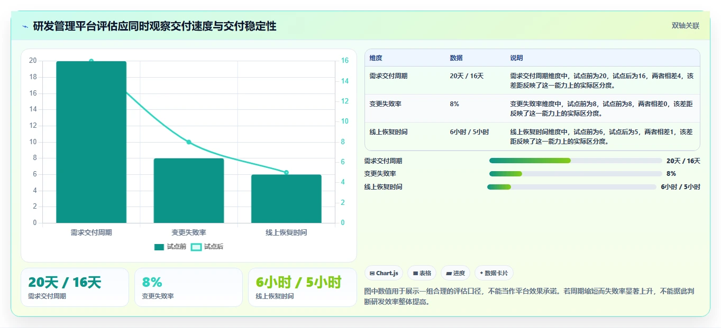
Task: Click the line point above the 线上恢复时间 bar
Action: pyautogui.click(x=286, y=172)
